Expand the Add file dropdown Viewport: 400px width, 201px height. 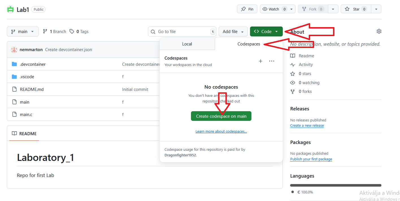tap(233, 32)
